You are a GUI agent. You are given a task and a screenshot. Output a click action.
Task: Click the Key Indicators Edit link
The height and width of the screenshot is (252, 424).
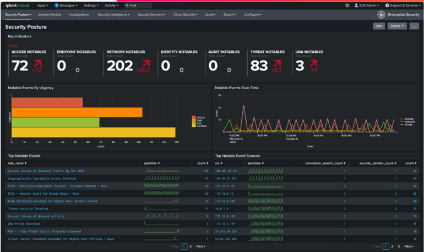tap(13, 46)
